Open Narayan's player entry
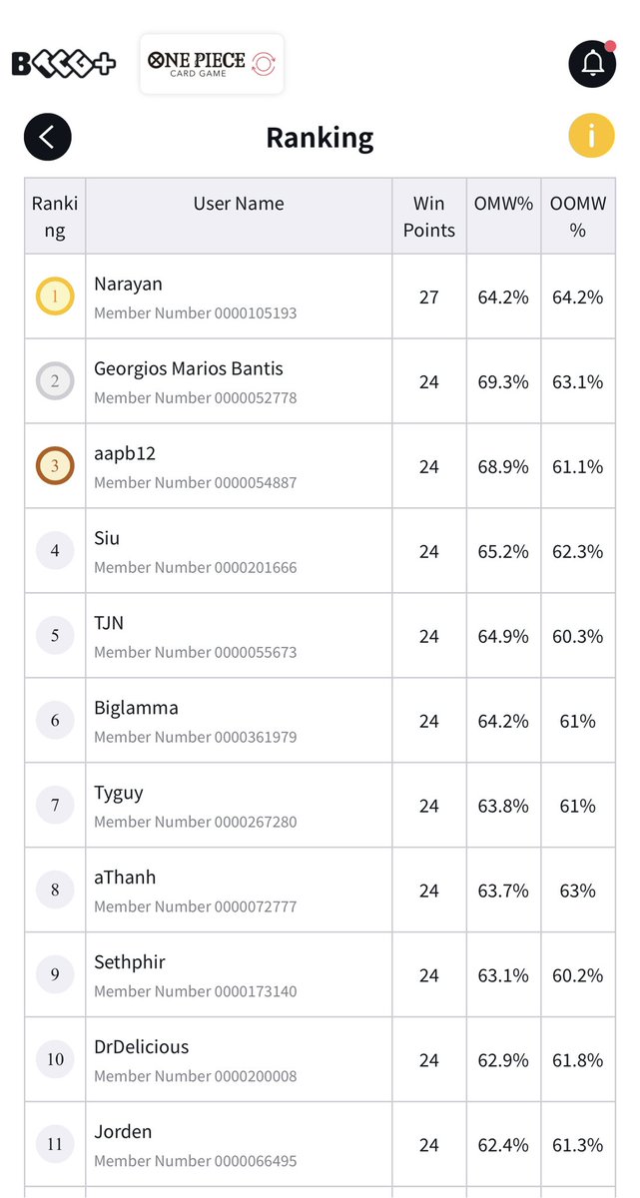The height and width of the screenshot is (1198, 640). [320, 297]
